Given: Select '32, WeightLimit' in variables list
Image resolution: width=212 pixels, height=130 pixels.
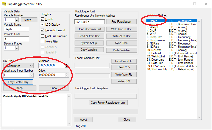Looking at the screenshot, I should (x=172, y=56).
